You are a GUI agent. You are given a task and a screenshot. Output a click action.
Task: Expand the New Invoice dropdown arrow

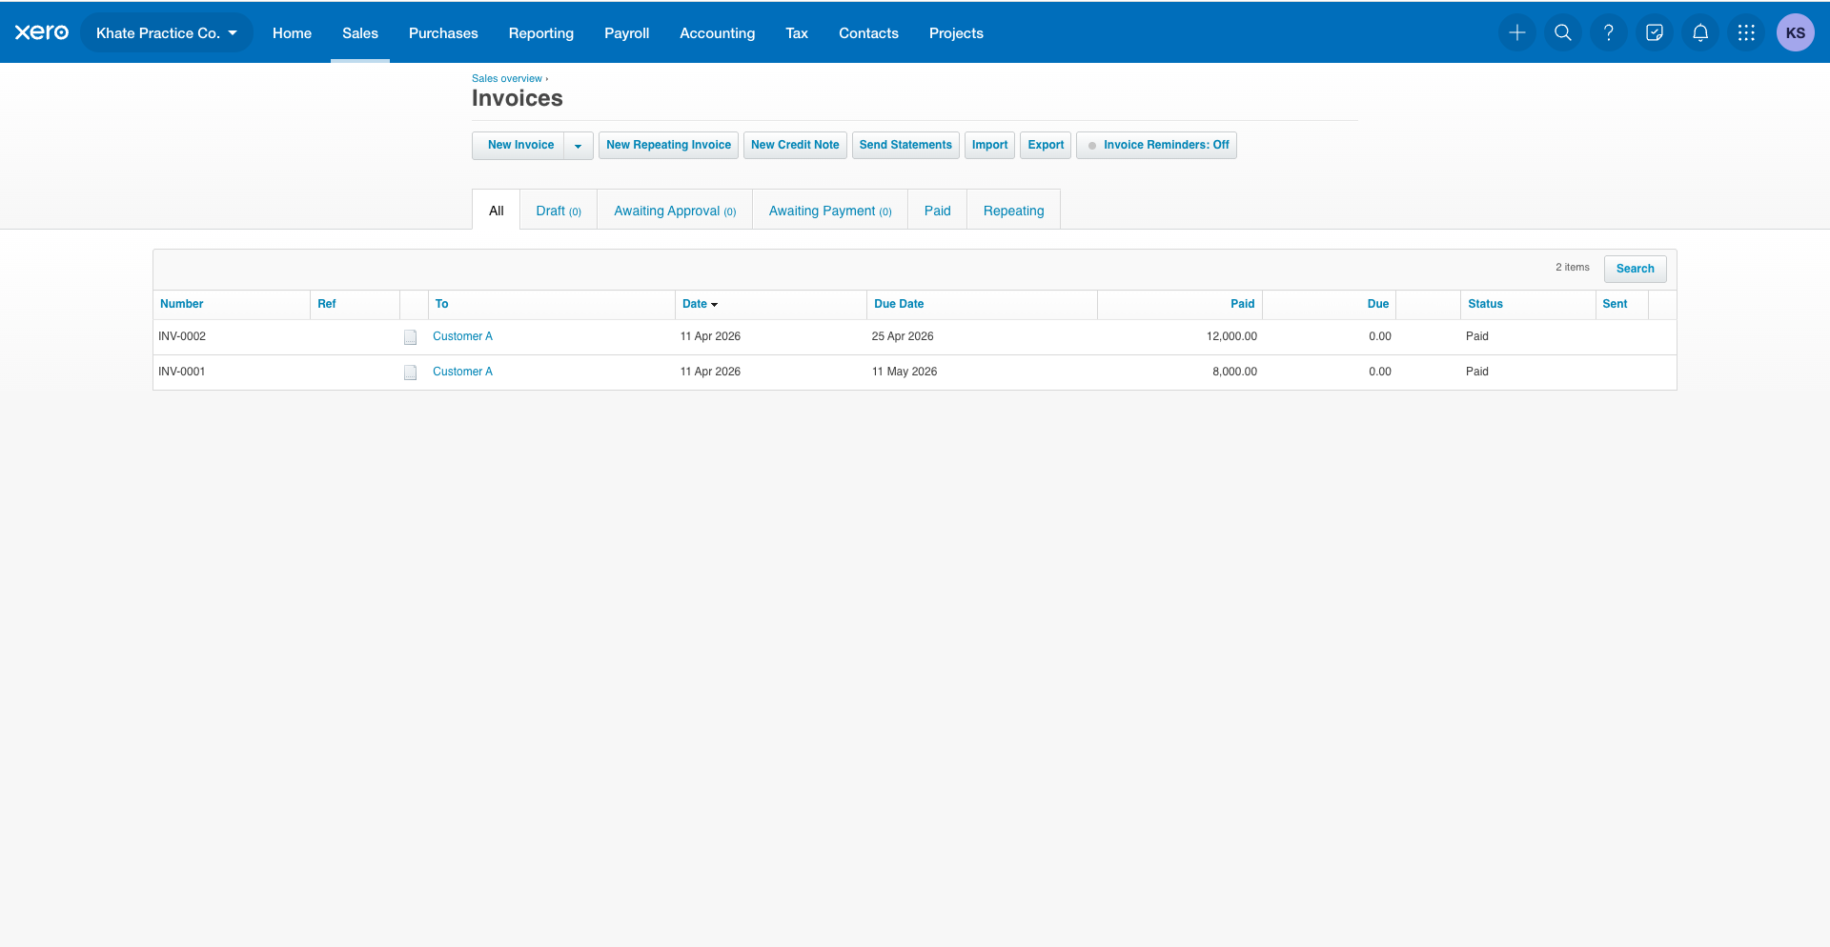click(x=579, y=145)
